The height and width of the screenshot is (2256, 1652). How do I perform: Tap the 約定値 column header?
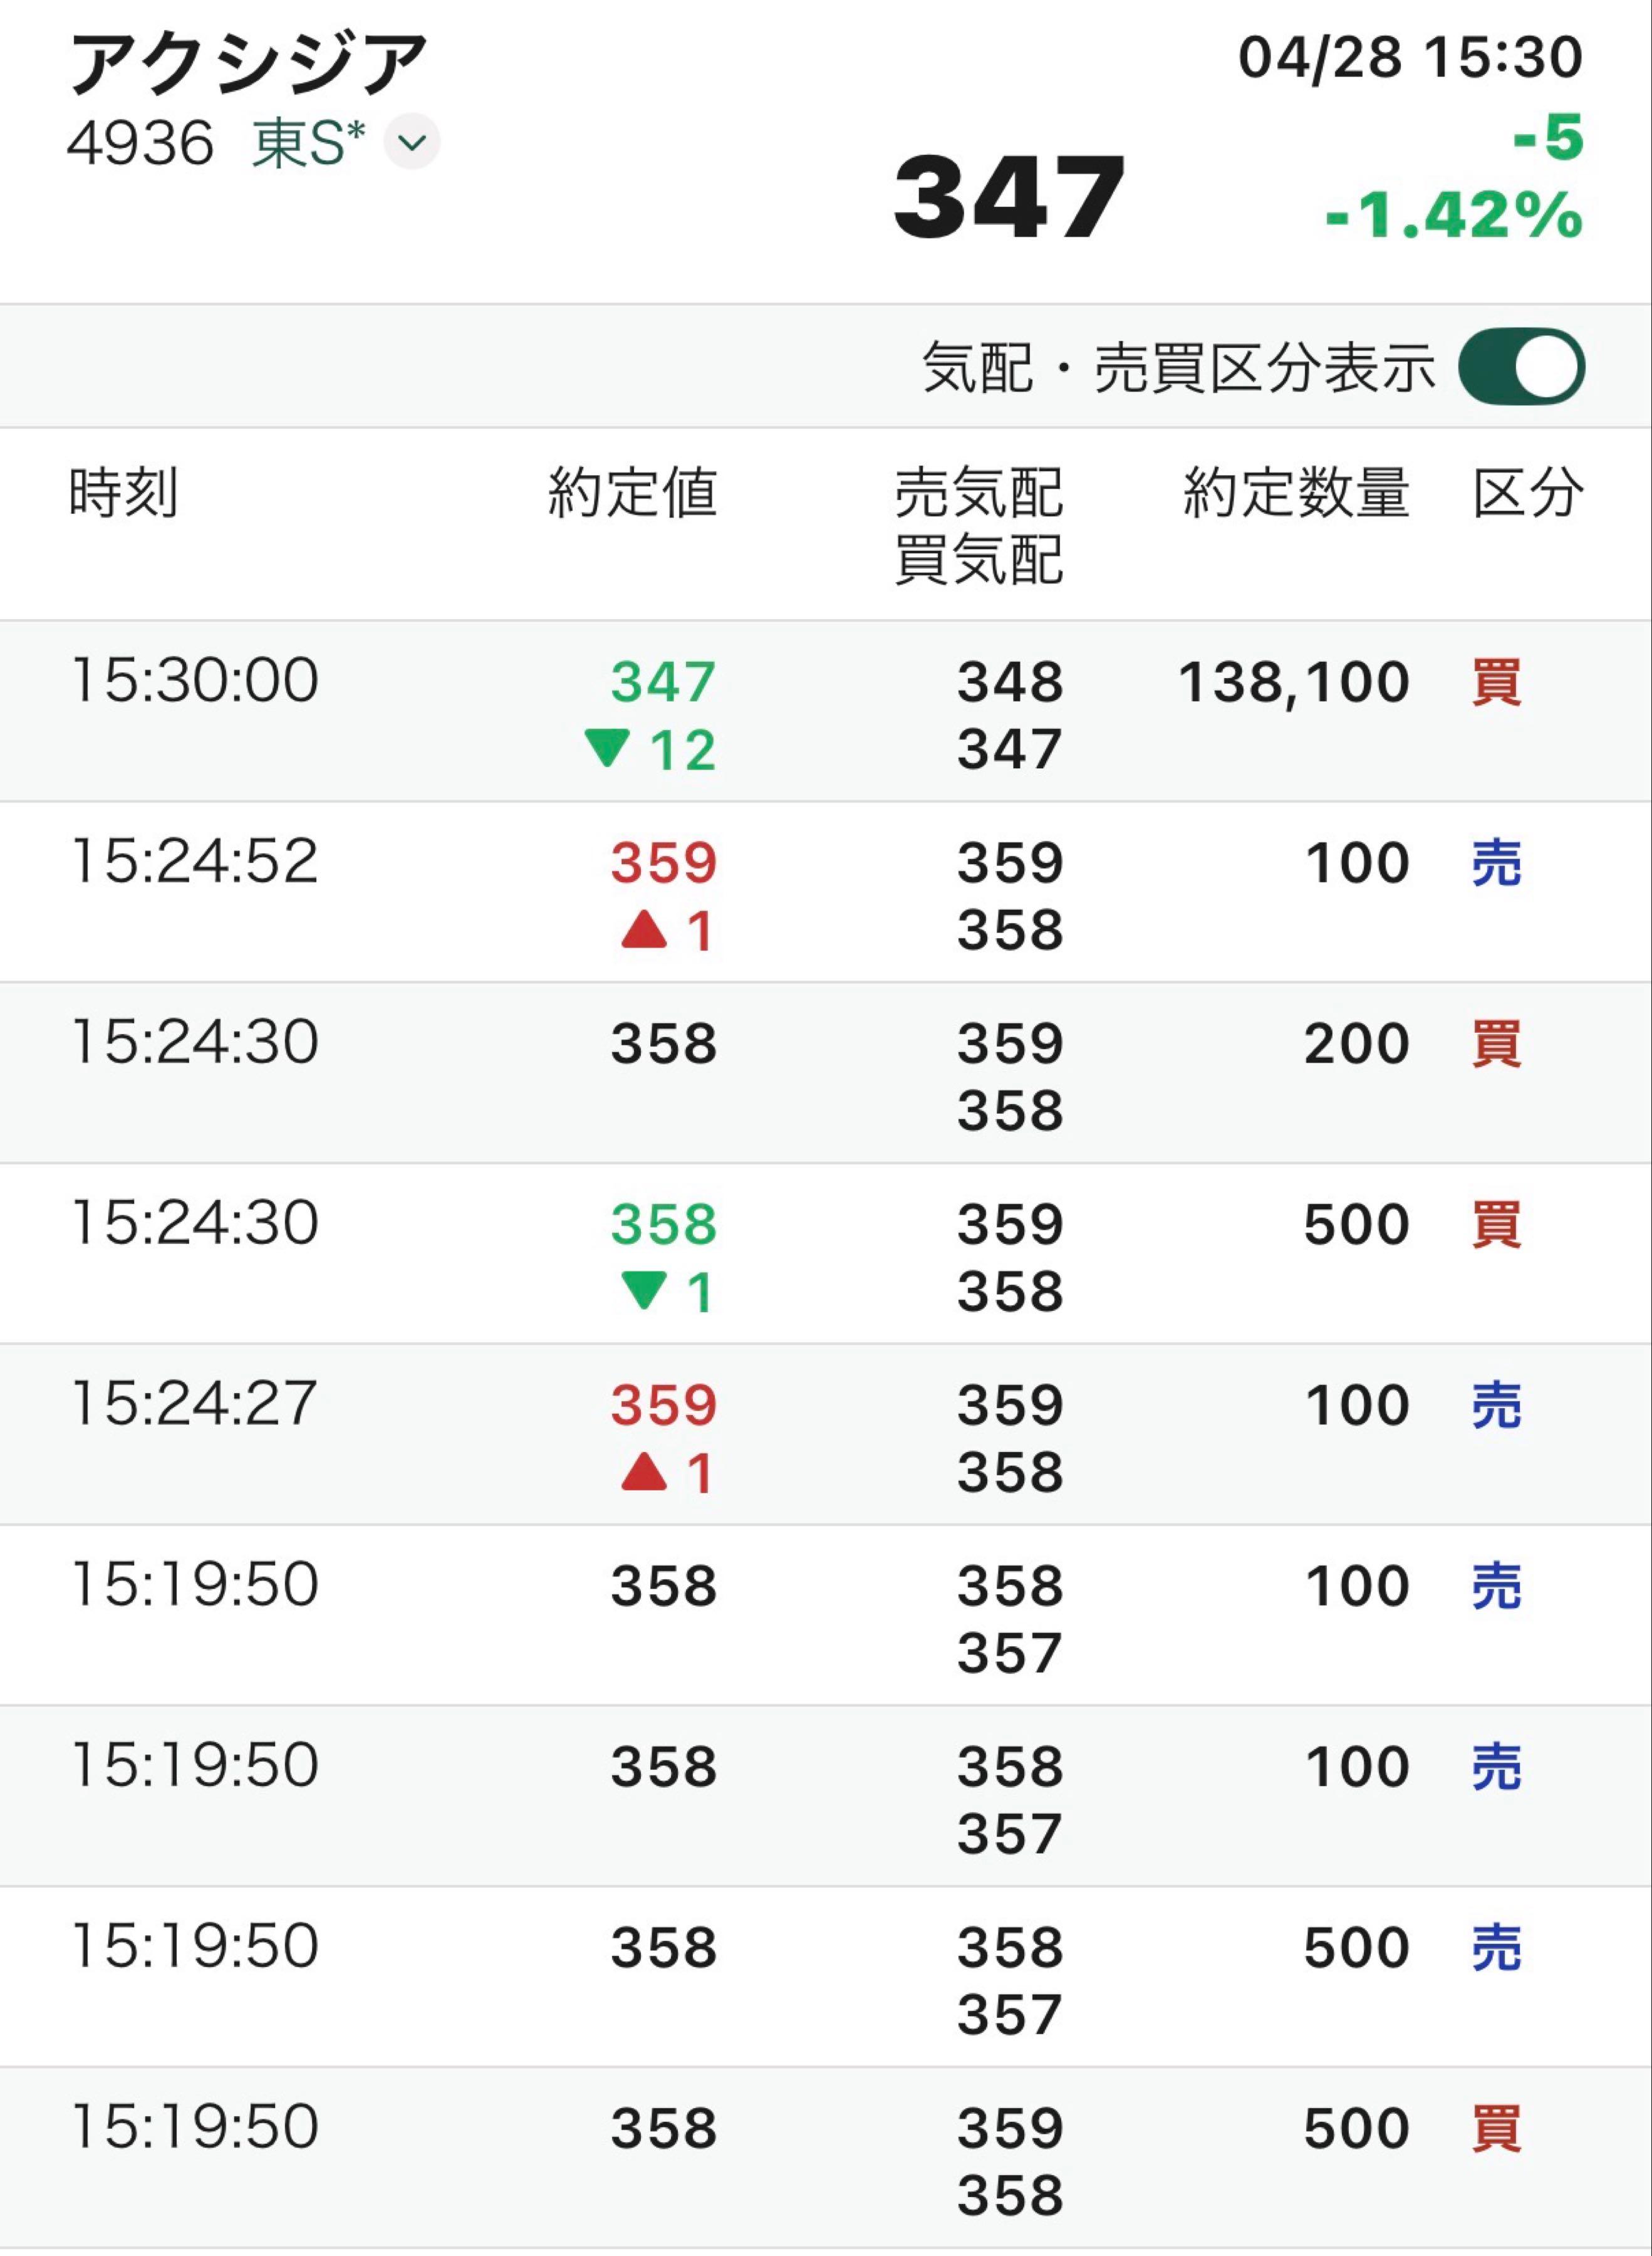point(633,492)
